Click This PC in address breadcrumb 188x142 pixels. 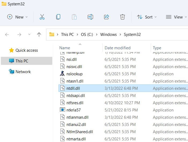point(67,35)
